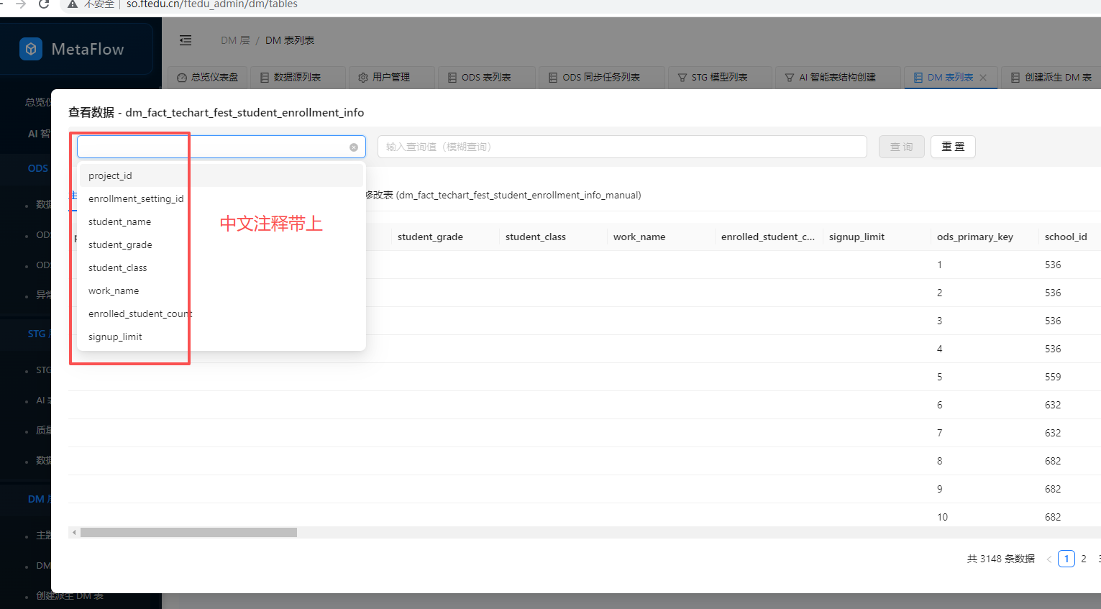Click the 重置 reset button

[x=953, y=147]
